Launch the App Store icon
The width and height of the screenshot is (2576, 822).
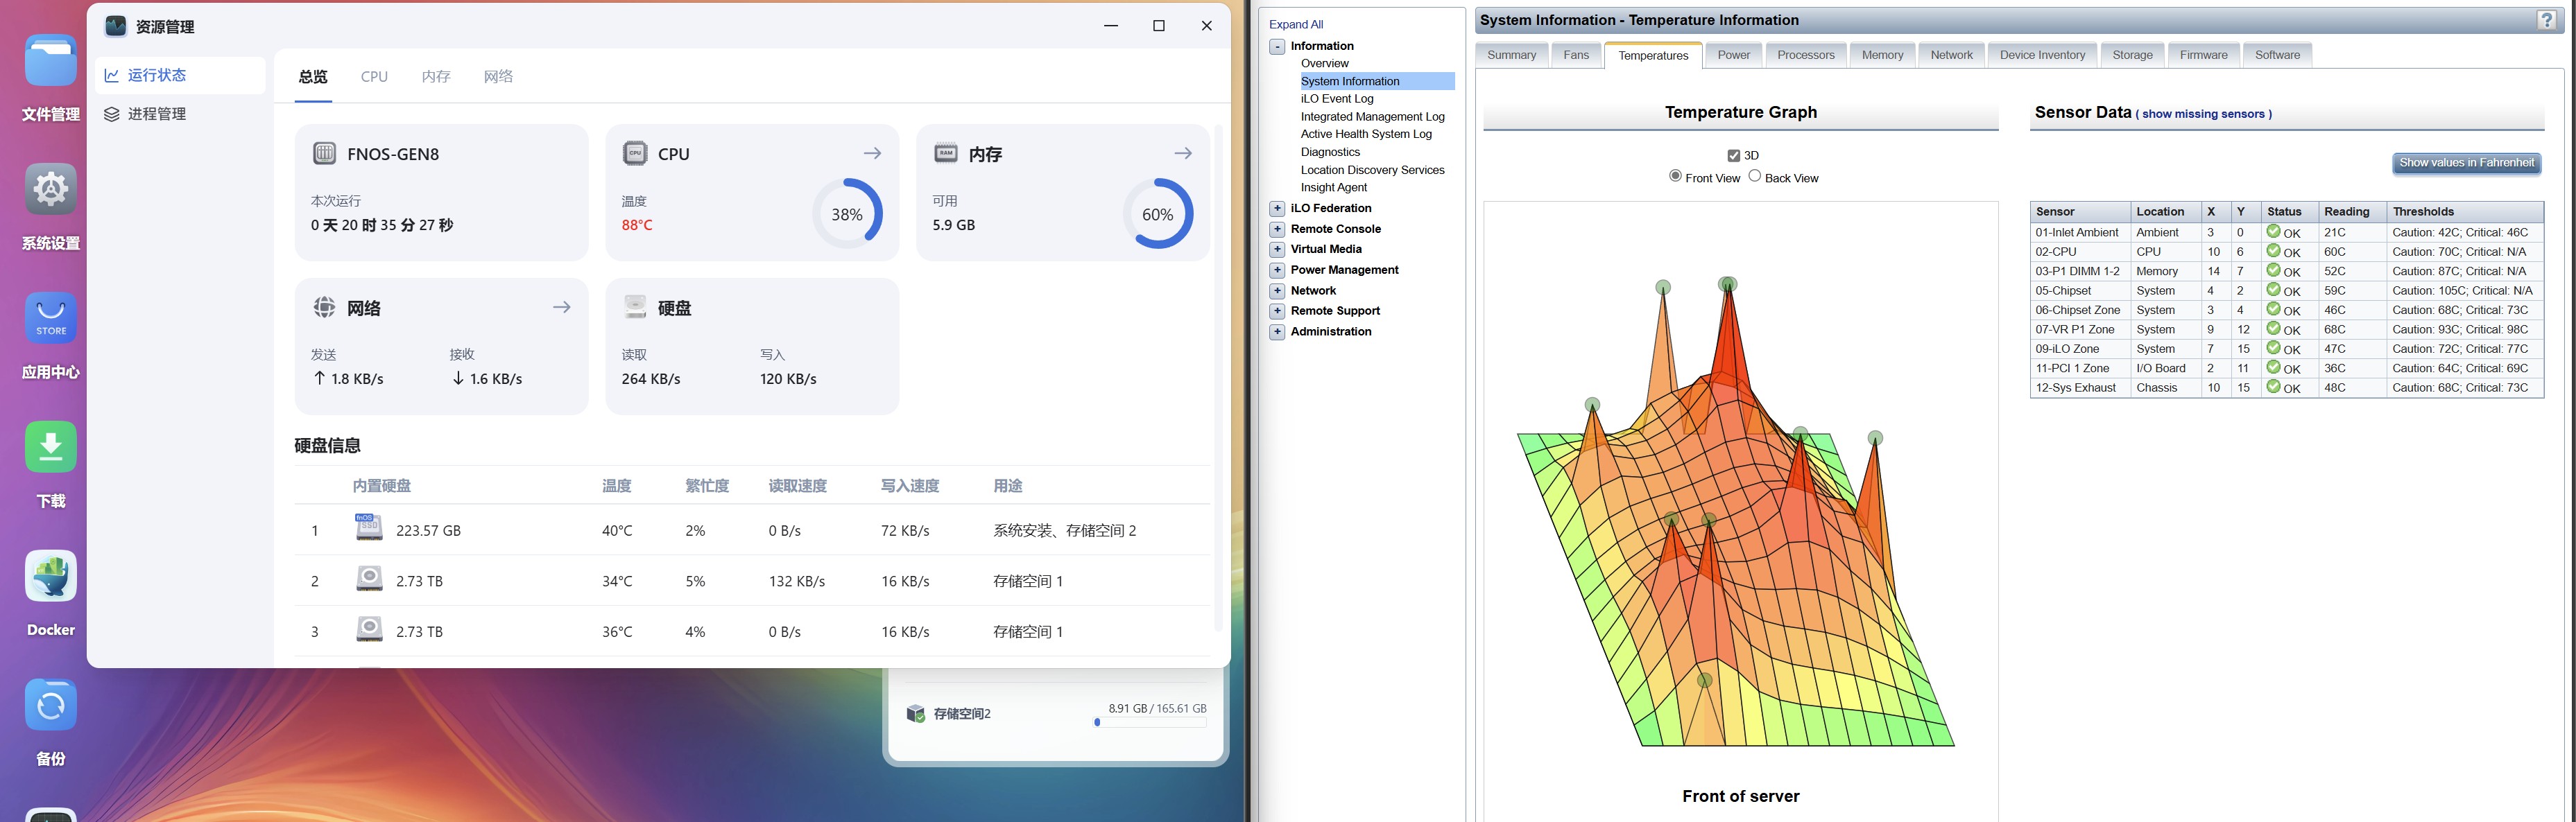[50, 319]
